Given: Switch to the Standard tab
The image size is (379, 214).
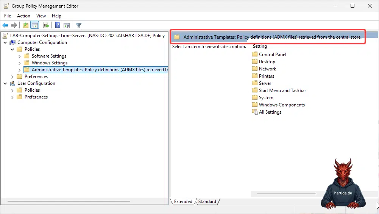Looking at the screenshot, I should click(207, 202).
